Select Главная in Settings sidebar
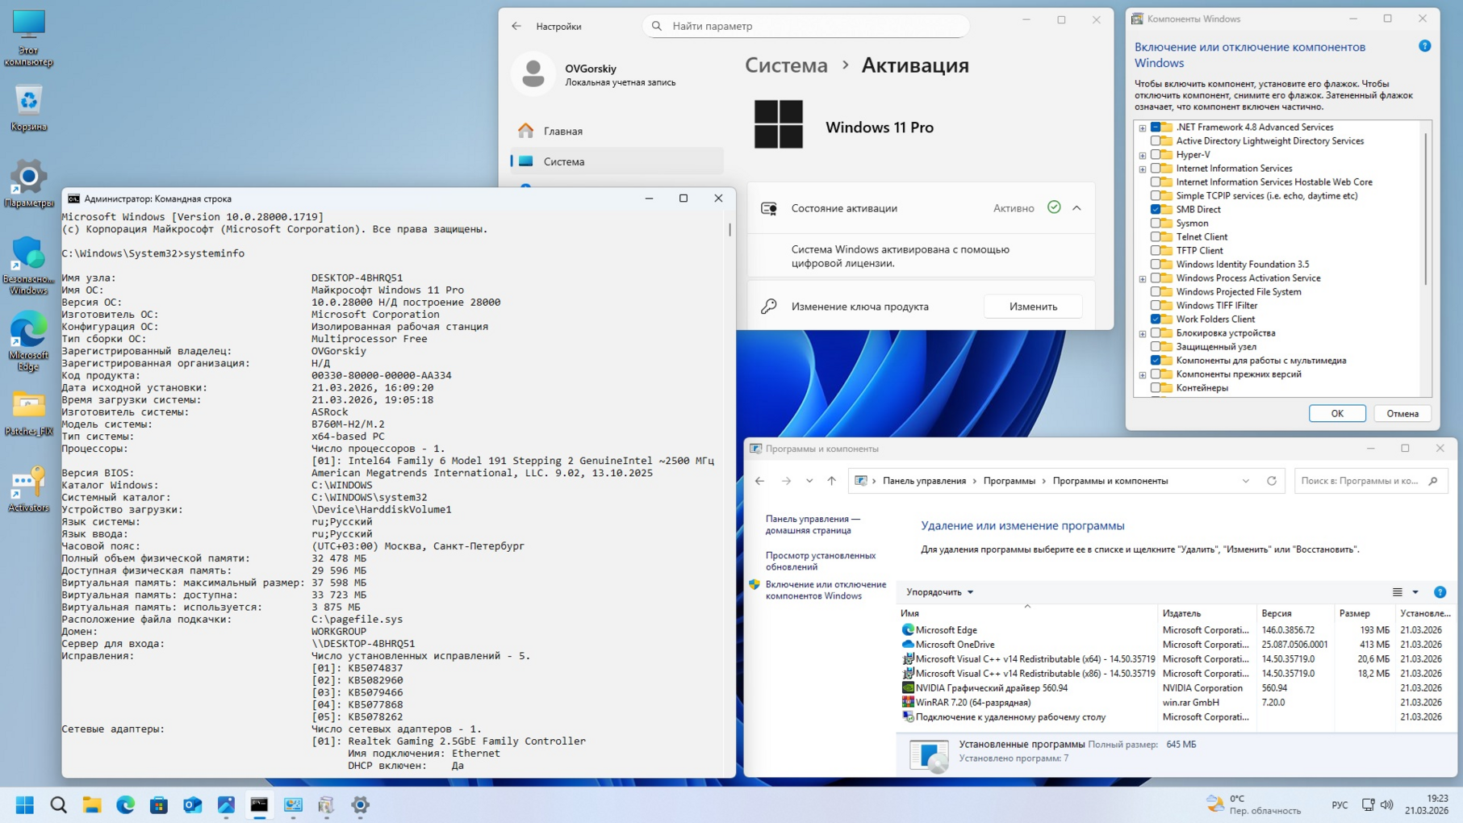1463x823 pixels. point(562,131)
